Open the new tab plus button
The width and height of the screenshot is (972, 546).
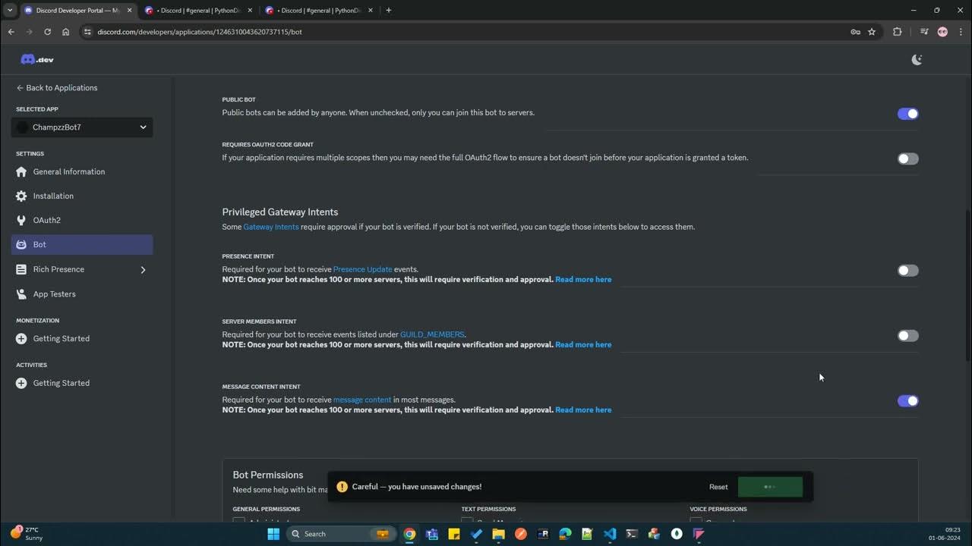tap(389, 10)
